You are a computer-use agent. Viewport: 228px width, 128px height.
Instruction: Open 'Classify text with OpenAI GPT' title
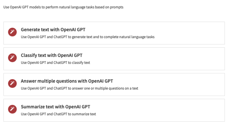(x=51, y=55)
